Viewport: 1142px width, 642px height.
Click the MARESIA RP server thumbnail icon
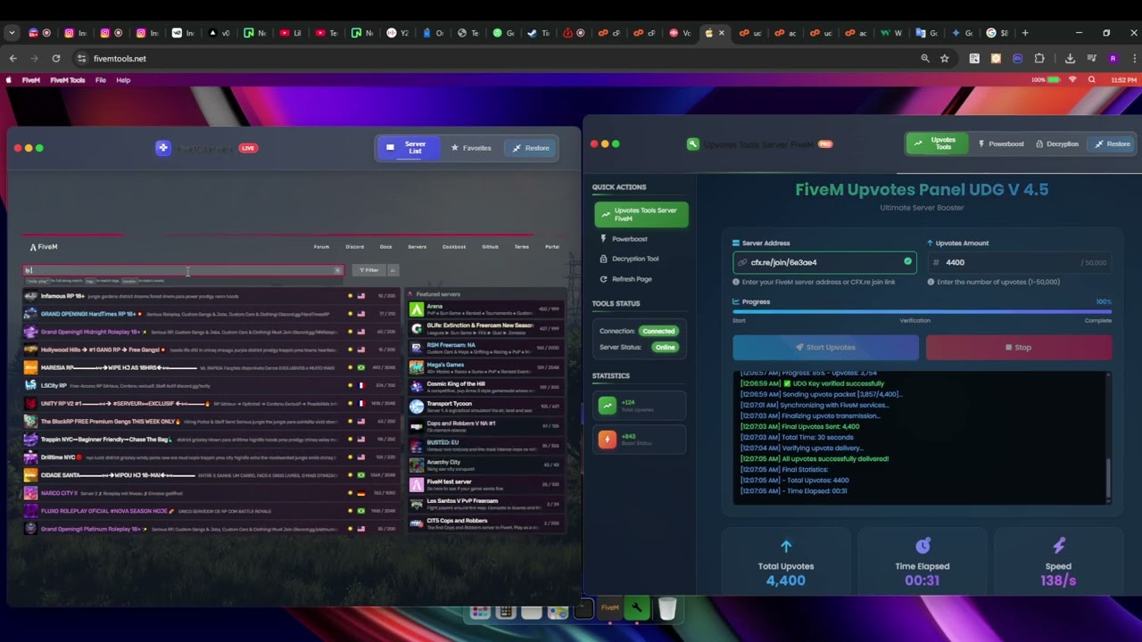click(x=31, y=367)
